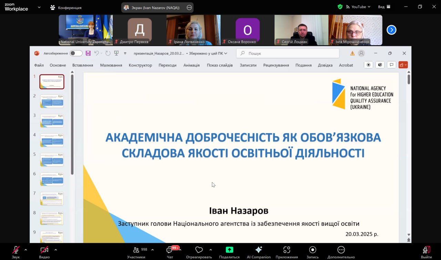Open the AI Companion icon
441x260 pixels.
click(259, 250)
